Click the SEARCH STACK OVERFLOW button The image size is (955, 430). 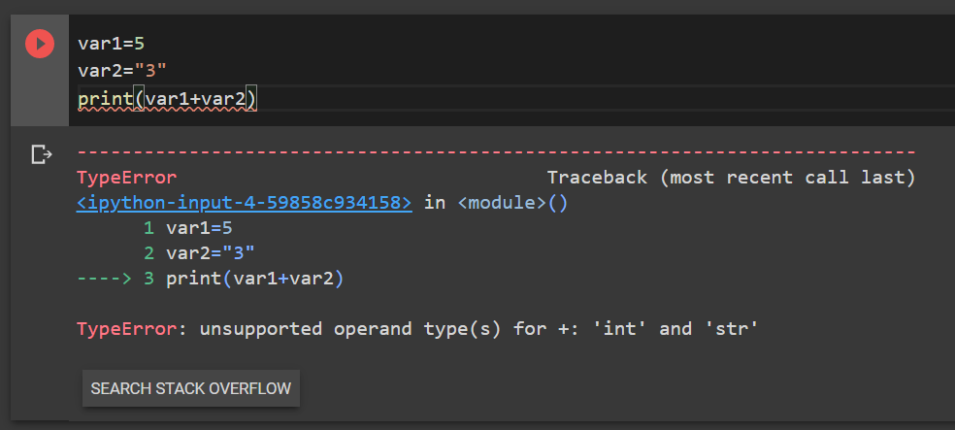190,388
